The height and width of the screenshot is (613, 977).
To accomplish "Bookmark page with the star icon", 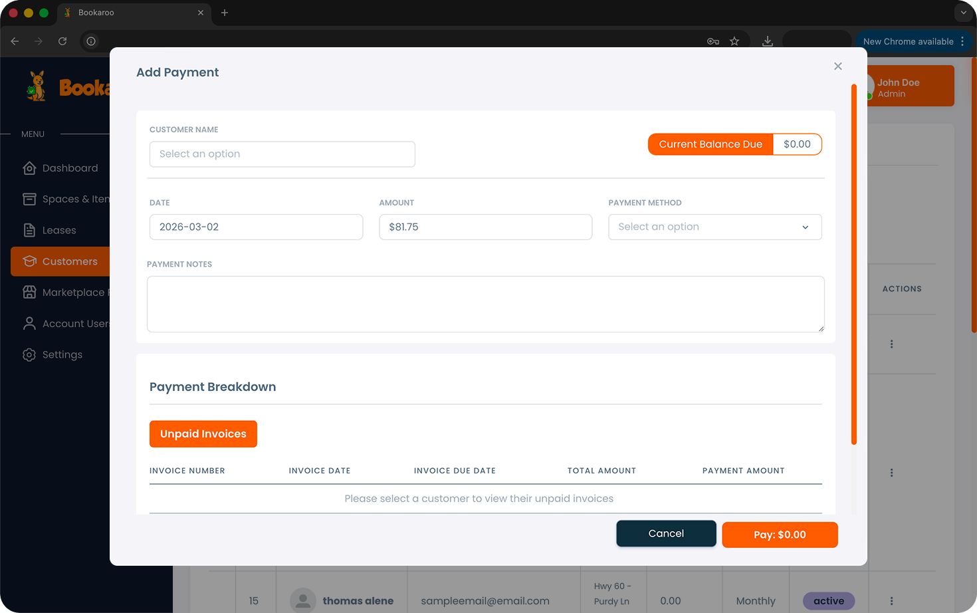I will click(x=734, y=41).
